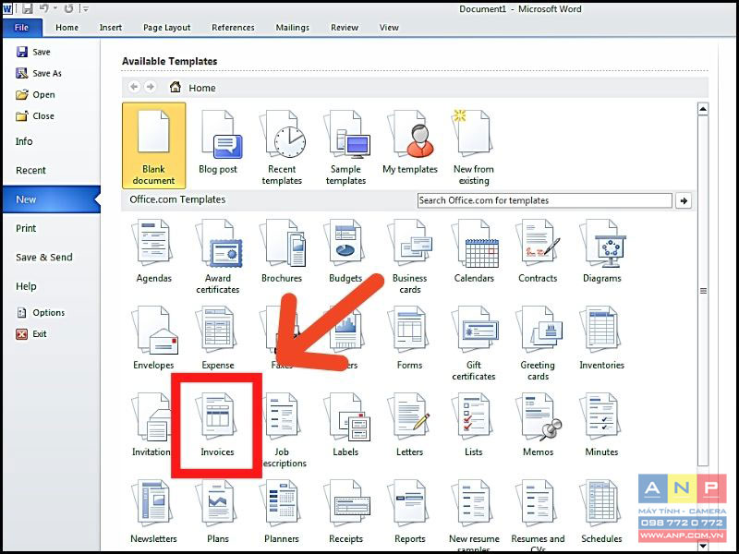Select Recent in the backstage menu
Screen dimensions: 739x554
point(30,170)
